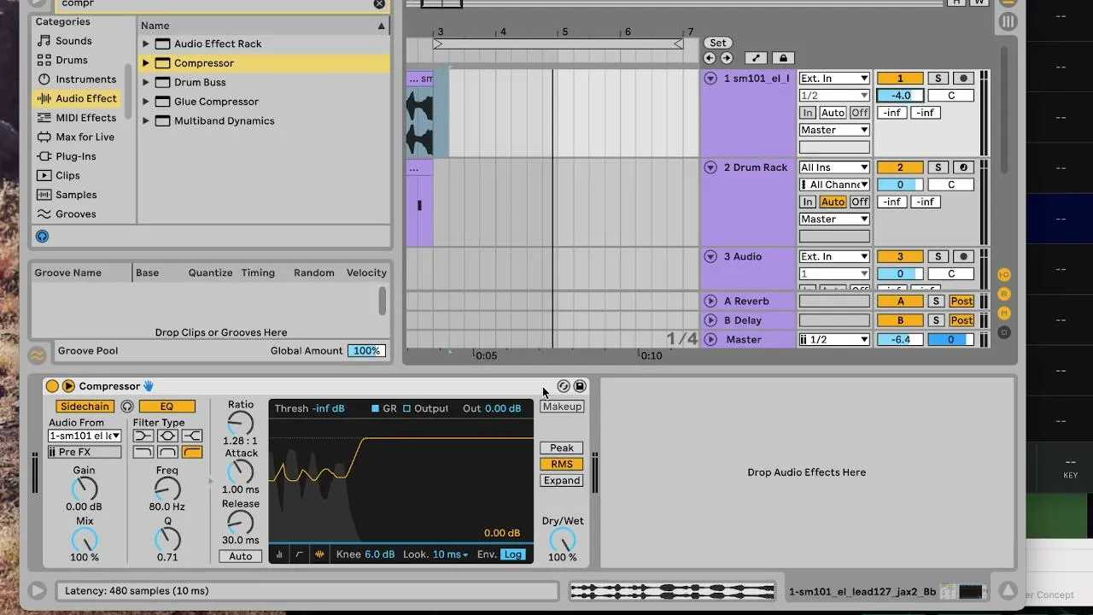Expand the Drum Buss folder
This screenshot has height=615, width=1093.
pyautogui.click(x=146, y=82)
